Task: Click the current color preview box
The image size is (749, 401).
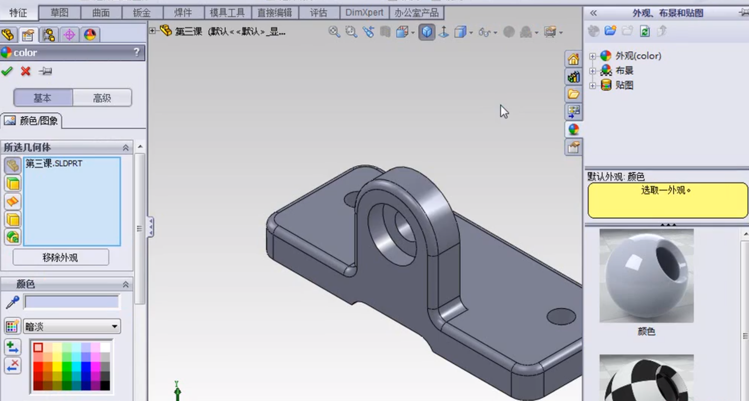Action: pyautogui.click(x=72, y=302)
